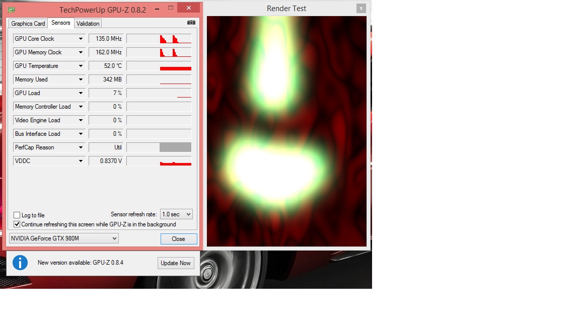Screen dimensions: 580x326
Task: Click the 7 % GPU load value
Action: coord(106,93)
